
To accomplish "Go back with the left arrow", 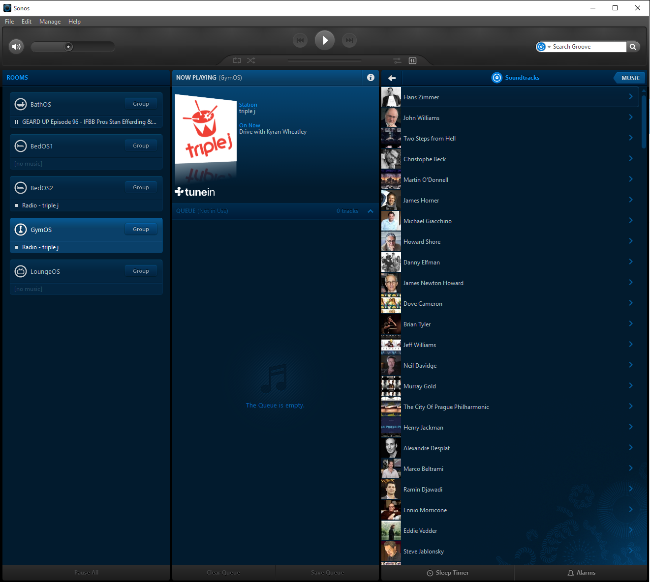I will [x=392, y=78].
